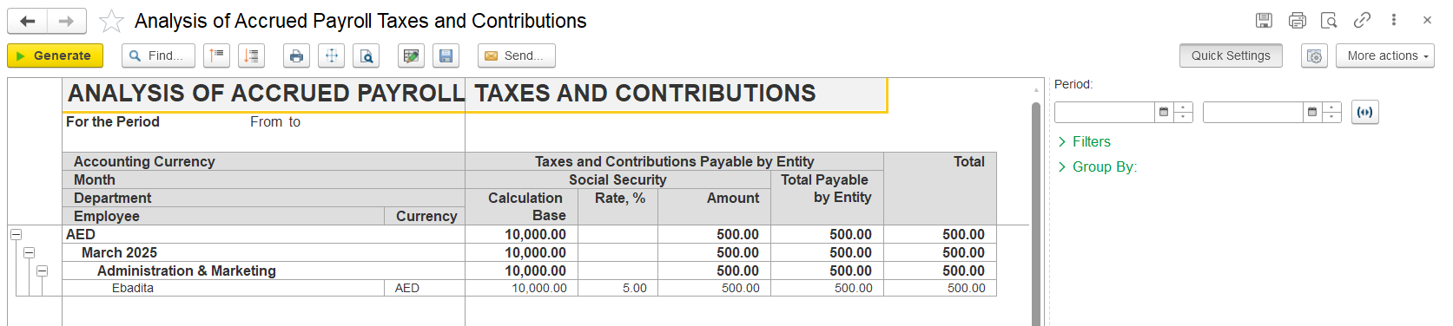Collapse Administration & Marketing group
The width and height of the screenshot is (1453, 326).
coord(42,271)
